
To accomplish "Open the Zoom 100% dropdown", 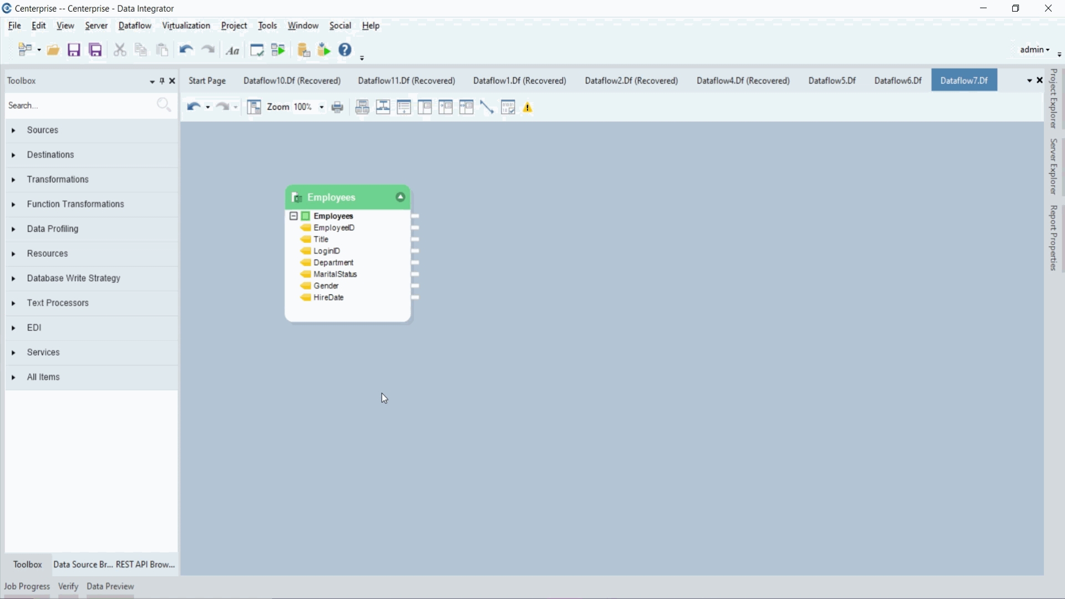I will [x=322, y=107].
